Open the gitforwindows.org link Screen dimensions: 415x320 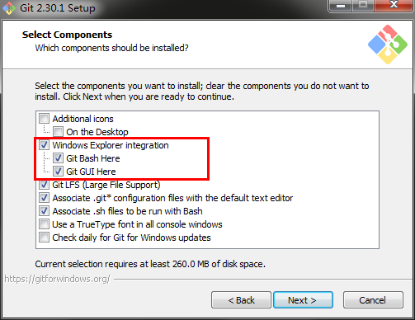point(57,279)
